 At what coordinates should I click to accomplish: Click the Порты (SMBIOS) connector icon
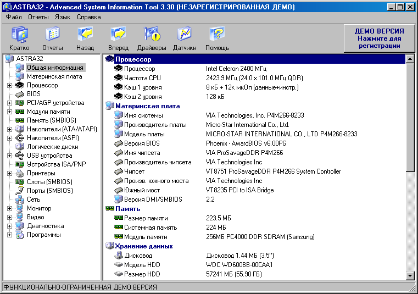pos(20,191)
